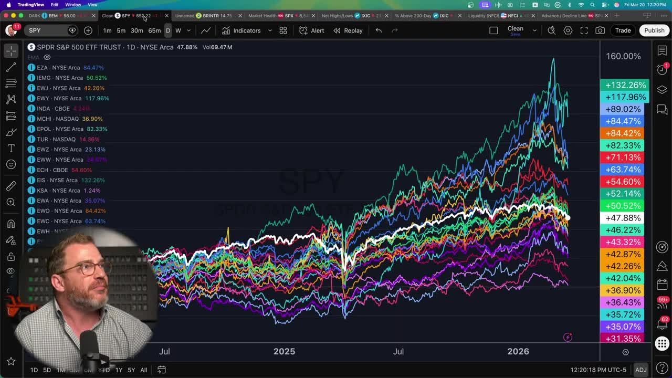Image resolution: width=672 pixels, height=378 pixels.
Task: Open the Window menu in menu bar
Action: pos(73,5)
